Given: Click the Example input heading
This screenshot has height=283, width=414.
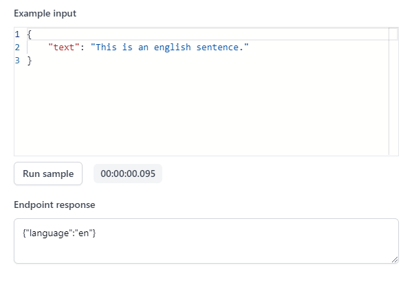Looking at the screenshot, I should click(x=45, y=13).
